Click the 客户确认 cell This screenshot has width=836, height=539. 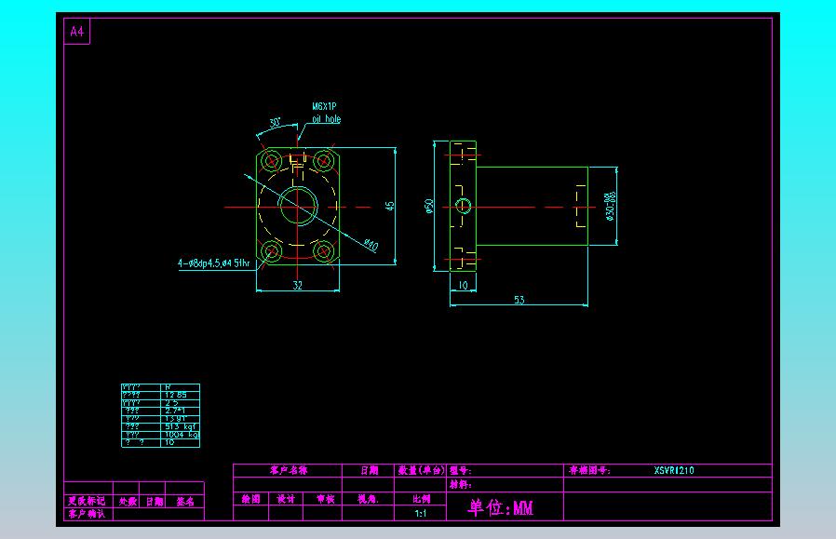87,514
